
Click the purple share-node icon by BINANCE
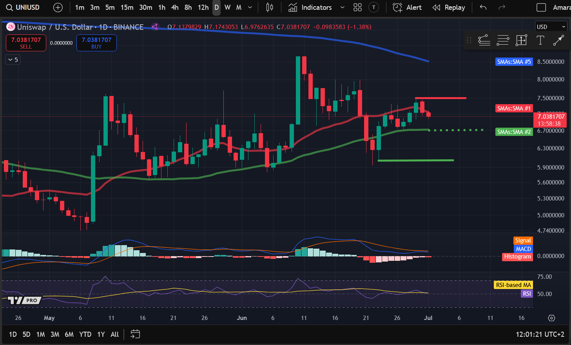[x=155, y=27]
